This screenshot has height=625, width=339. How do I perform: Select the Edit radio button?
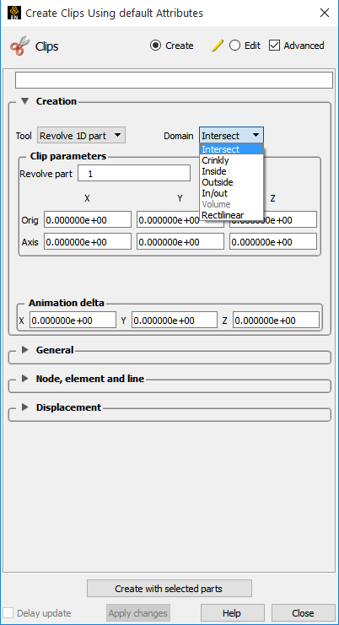[234, 46]
